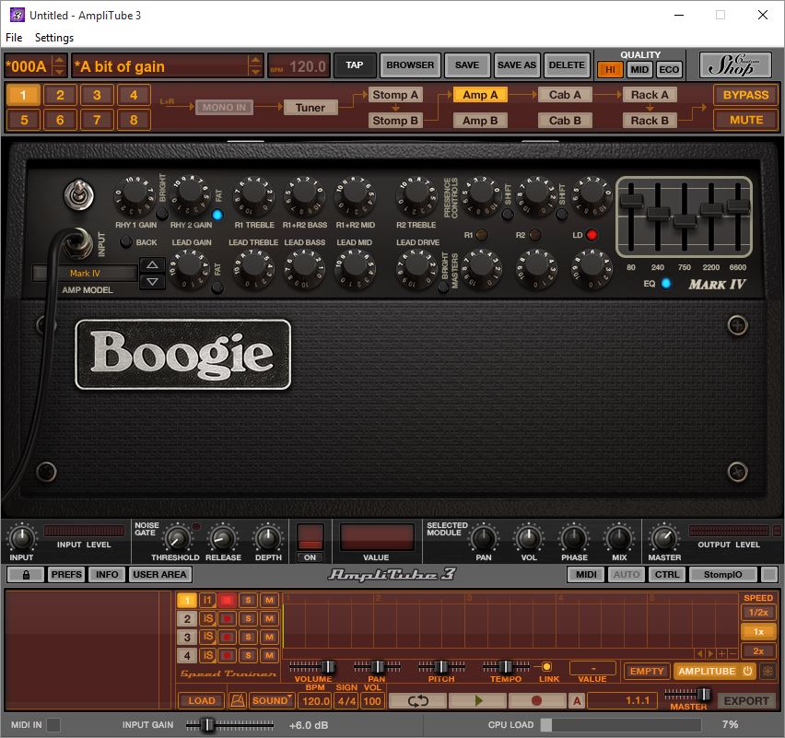Select the Stomp A module tab
Image resolution: width=785 pixels, height=738 pixels.
[395, 95]
